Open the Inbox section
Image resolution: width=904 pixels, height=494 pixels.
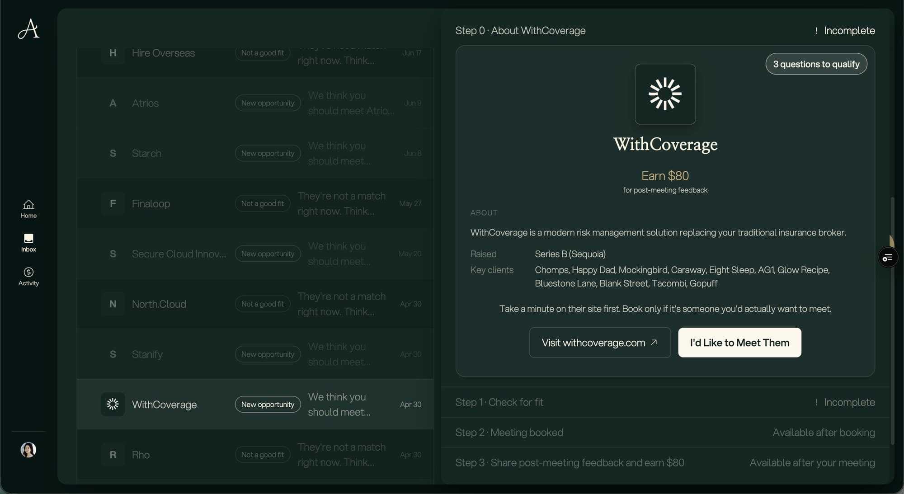28,243
